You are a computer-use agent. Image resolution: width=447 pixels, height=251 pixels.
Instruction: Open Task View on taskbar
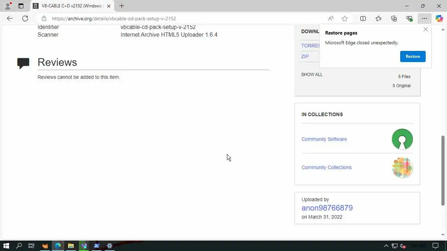pyautogui.click(x=31, y=246)
